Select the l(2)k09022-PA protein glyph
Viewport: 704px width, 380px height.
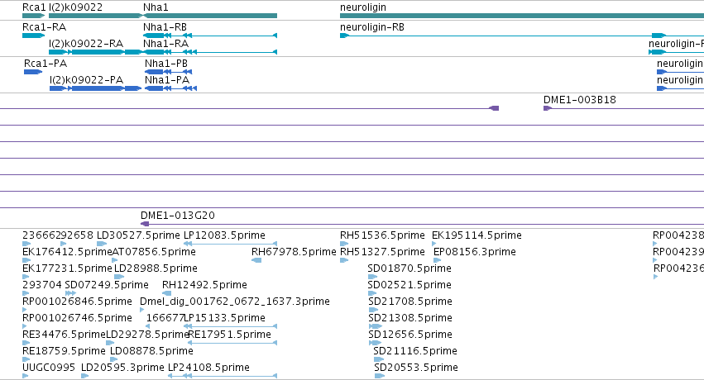click(96, 88)
